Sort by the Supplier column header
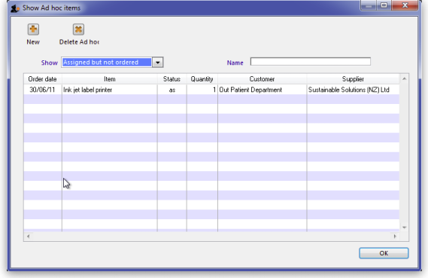Image resolution: width=428 pixels, height=278 pixels. coord(353,79)
